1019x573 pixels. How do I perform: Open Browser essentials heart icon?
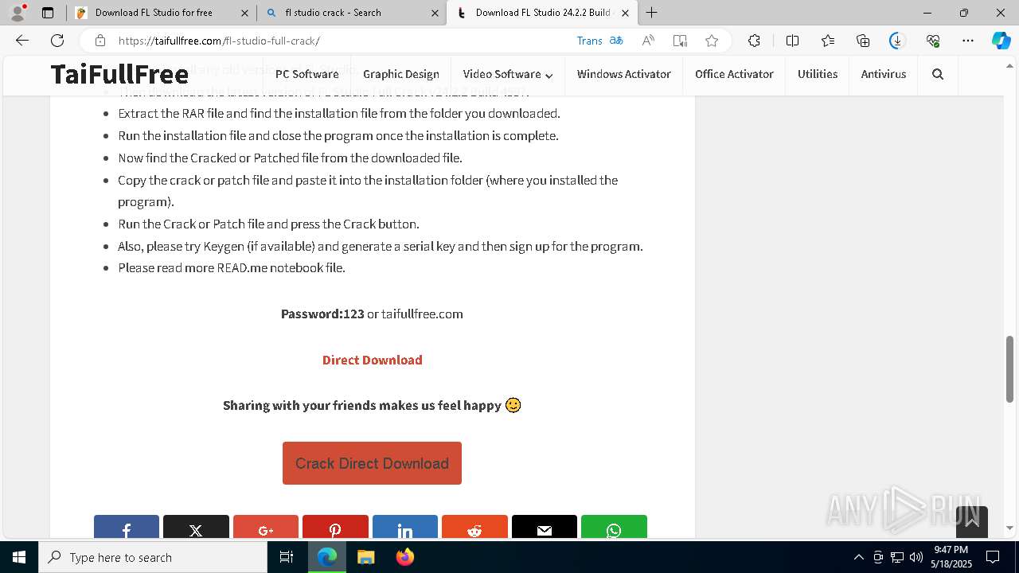click(933, 41)
